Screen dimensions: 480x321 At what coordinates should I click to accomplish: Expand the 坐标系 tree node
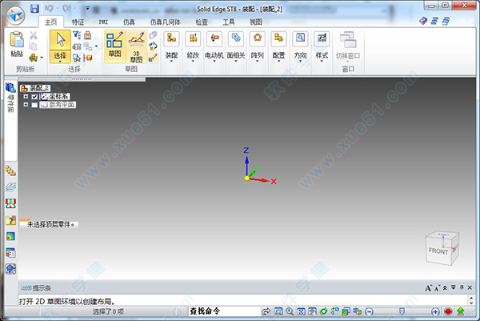coord(26,97)
